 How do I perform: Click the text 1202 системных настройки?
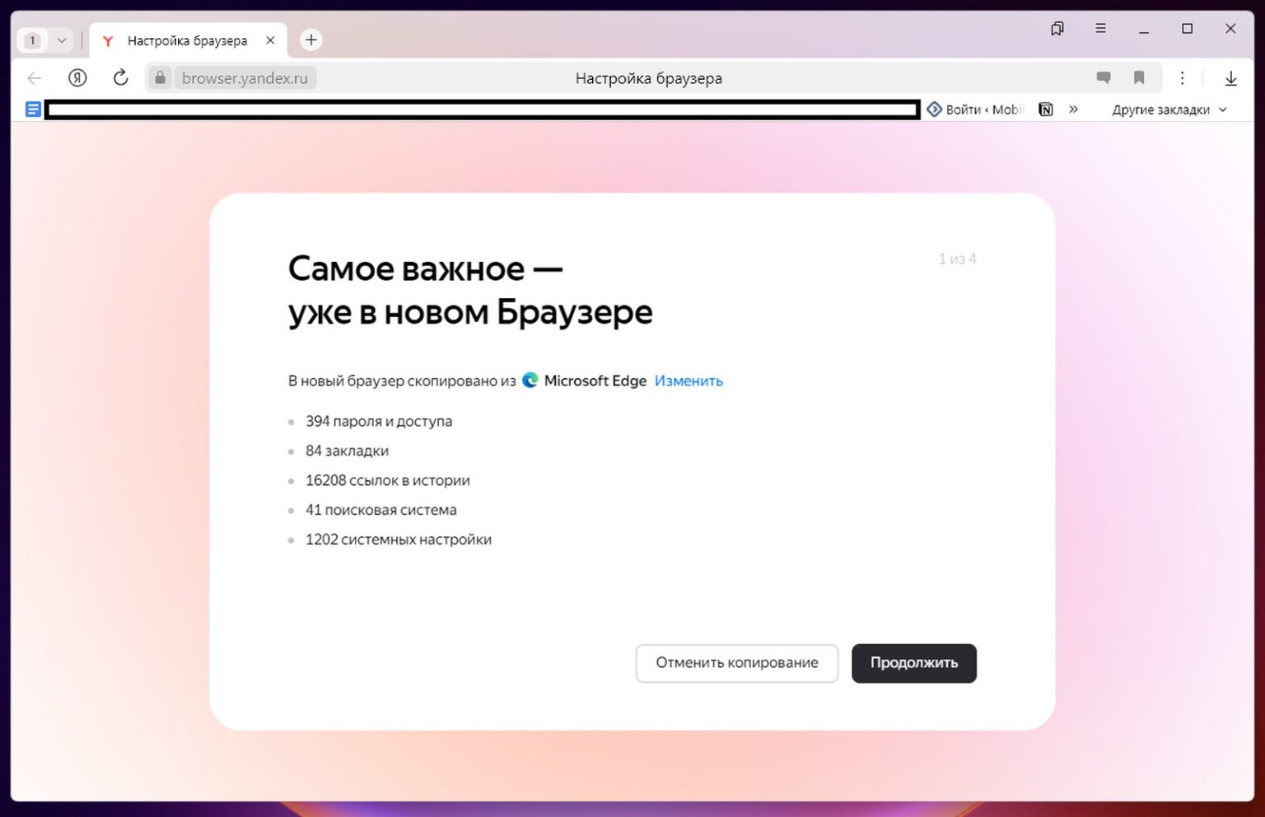click(x=399, y=540)
